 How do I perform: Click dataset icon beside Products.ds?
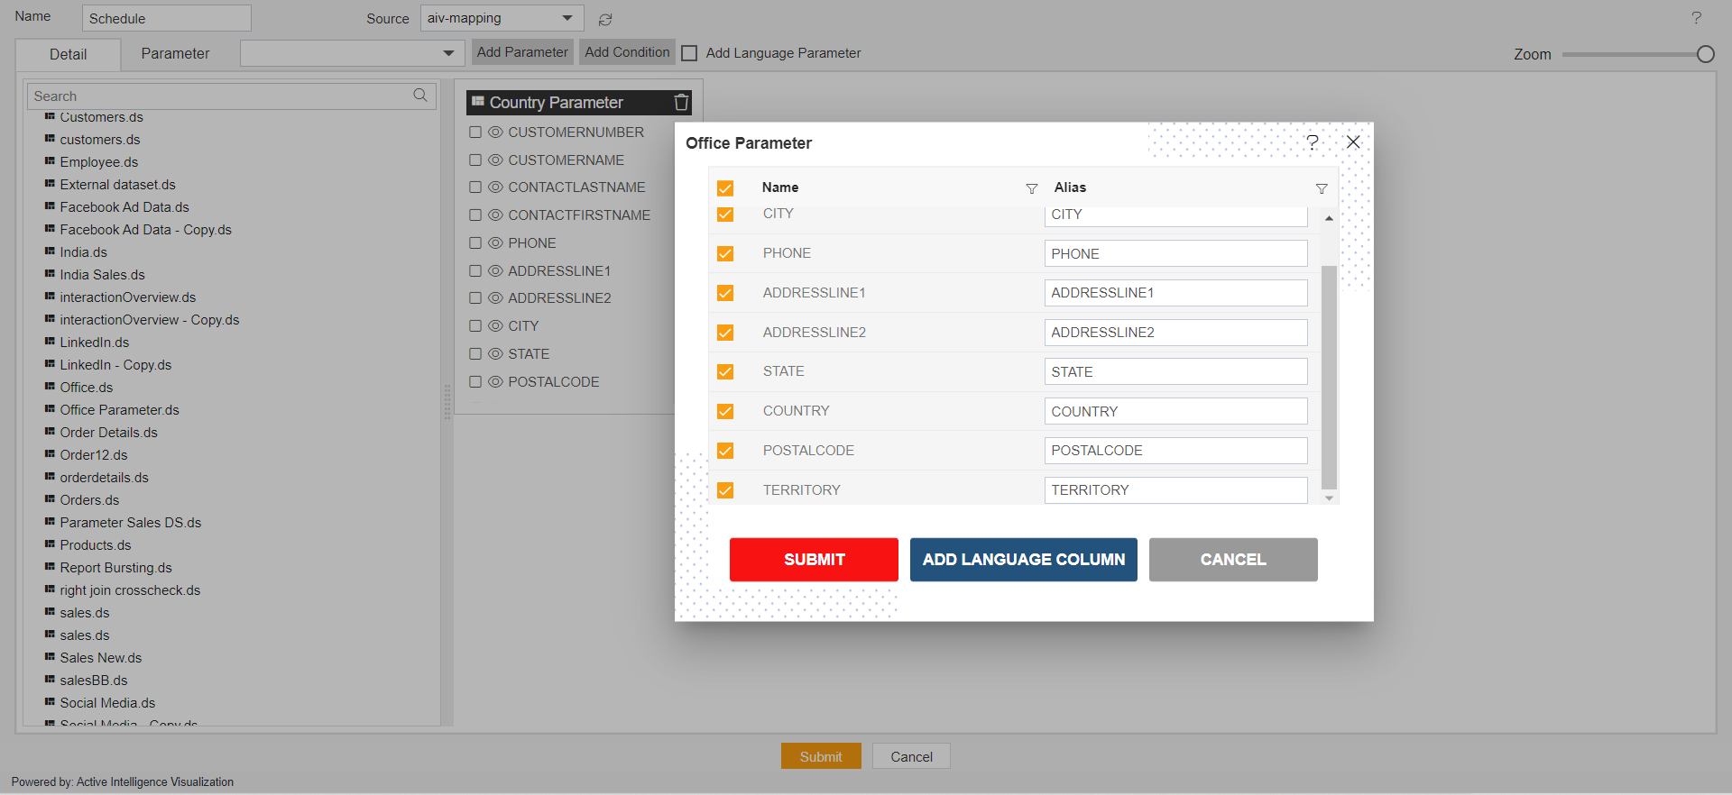click(50, 544)
